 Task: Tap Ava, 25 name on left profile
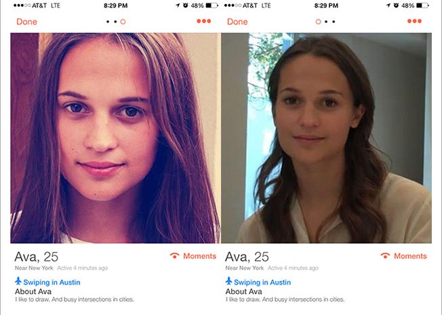click(x=37, y=257)
